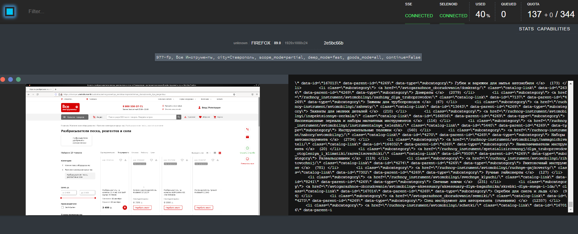Open a new Firefox tab with plus
Screen dimensions: 578x234
tap(55, 89)
